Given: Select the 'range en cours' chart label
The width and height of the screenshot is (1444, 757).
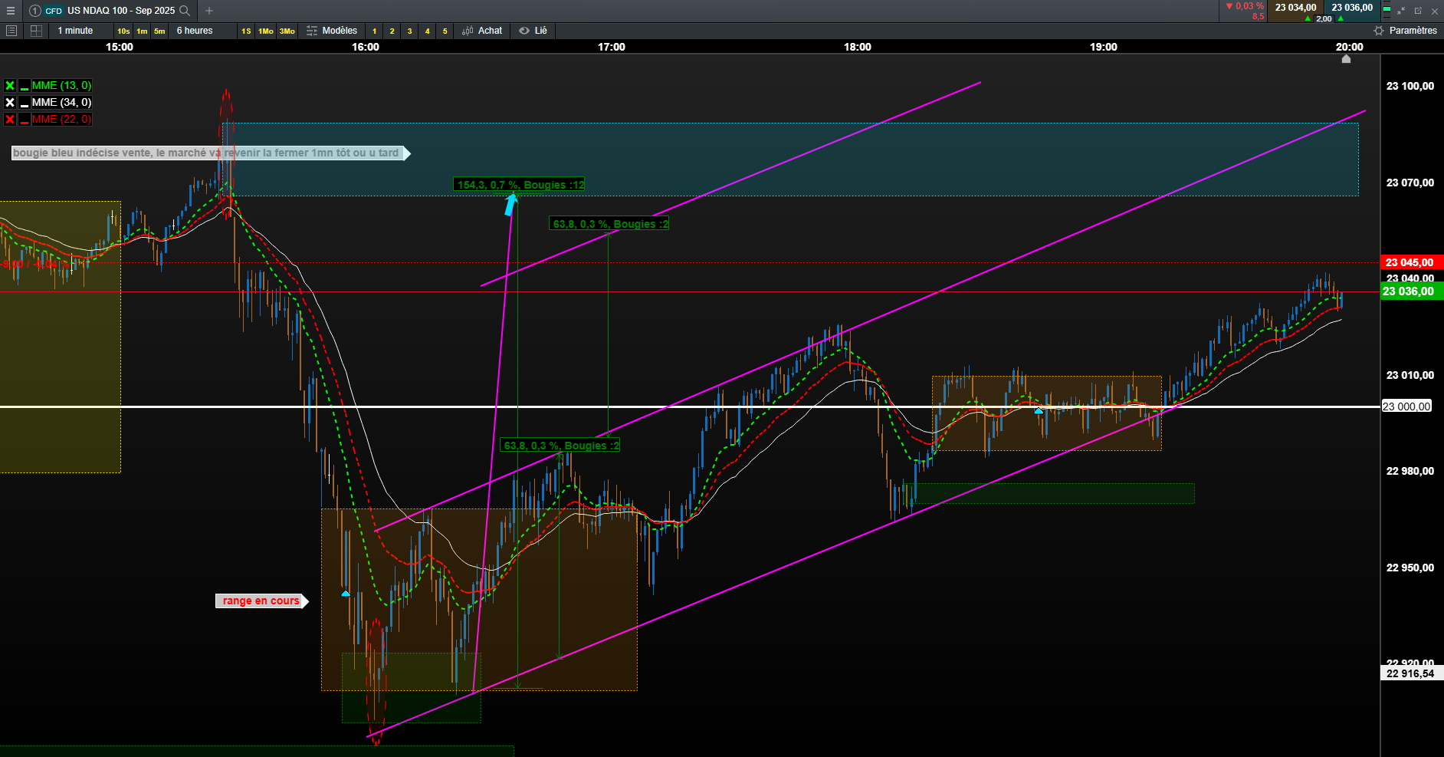Looking at the screenshot, I should pyautogui.click(x=262, y=601).
